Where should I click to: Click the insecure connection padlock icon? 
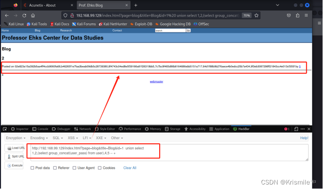(x=72, y=15)
